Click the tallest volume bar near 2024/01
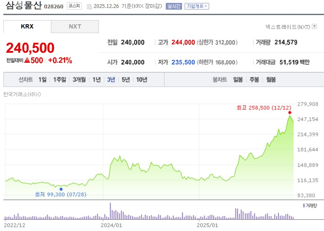Viewport: 324px width, 231px height. coord(110,211)
